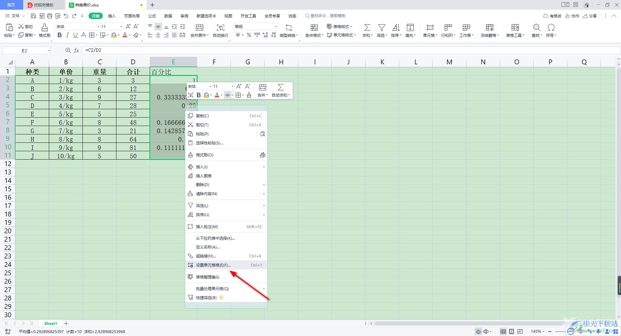Toggle eye protection mode icon in status bar
621x336 pixels.
[478, 331]
